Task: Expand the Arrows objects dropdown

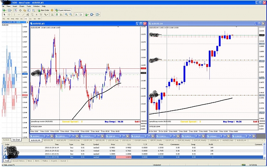Action: pyautogui.click(x=47, y=15)
